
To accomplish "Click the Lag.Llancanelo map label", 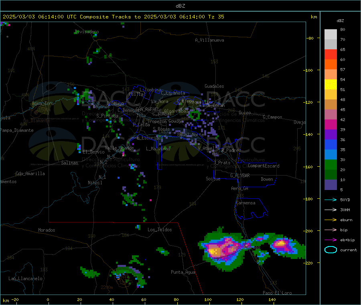I will pos(25,279).
